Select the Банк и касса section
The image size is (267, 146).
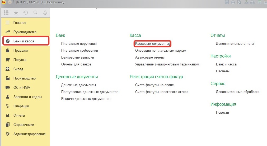26,41
